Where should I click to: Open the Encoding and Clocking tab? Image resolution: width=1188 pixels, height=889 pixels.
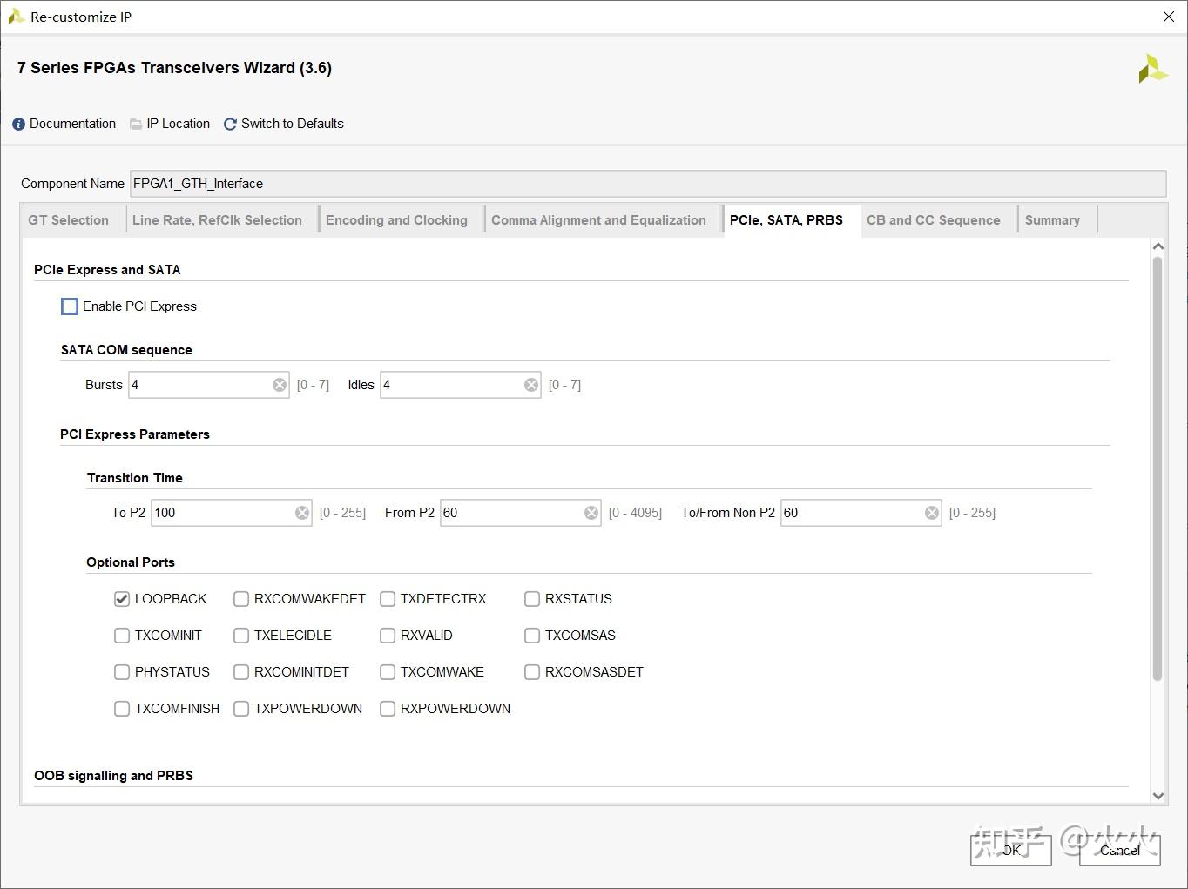[x=396, y=220]
